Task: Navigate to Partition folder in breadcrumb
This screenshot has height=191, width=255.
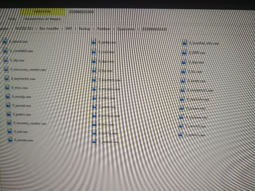Action: 104,29
